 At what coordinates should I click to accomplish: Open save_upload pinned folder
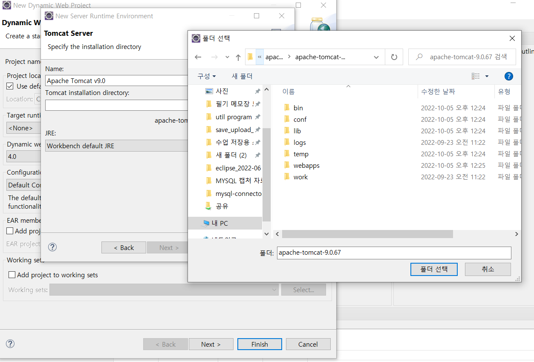(234, 129)
